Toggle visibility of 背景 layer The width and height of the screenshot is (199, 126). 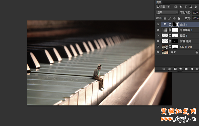pos(158,52)
